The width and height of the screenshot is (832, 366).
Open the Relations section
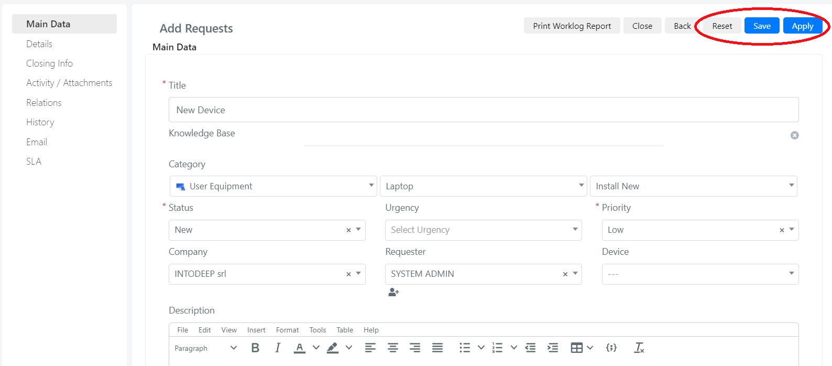pos(44,103)
